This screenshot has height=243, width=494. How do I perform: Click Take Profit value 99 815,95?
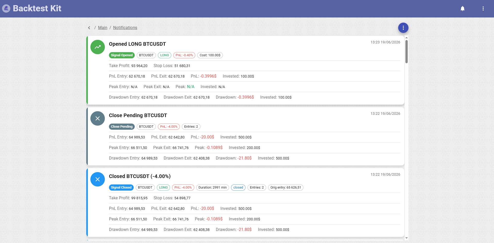coord(139,198)
